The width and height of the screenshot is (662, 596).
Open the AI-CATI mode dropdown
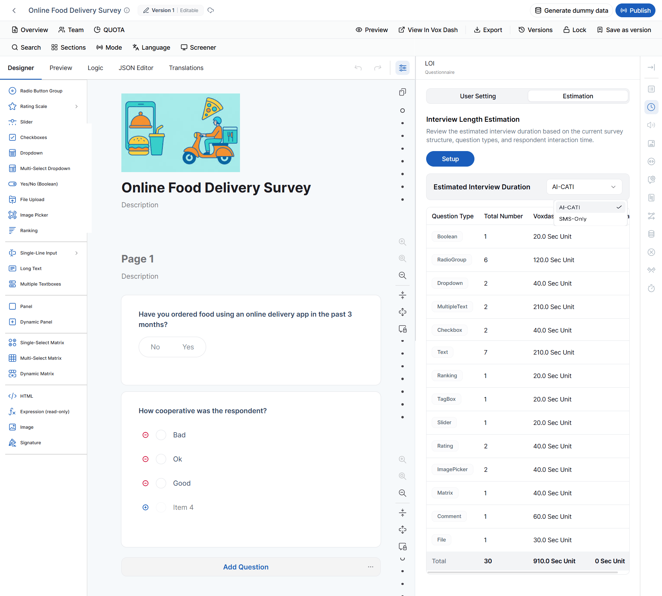(x=584, y=187)
